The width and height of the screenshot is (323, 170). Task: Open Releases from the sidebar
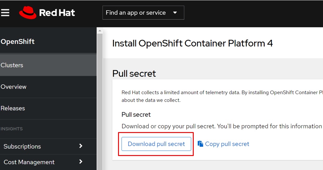13,108
